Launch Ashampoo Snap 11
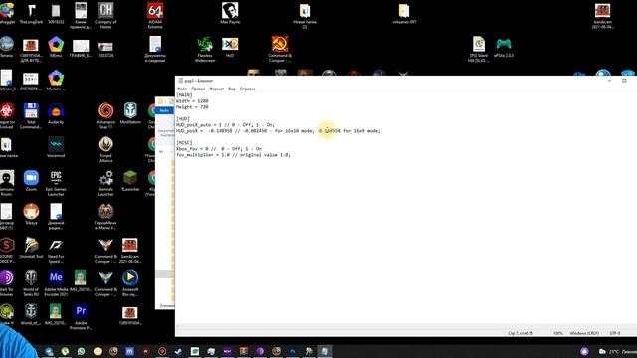 [106, 116]
